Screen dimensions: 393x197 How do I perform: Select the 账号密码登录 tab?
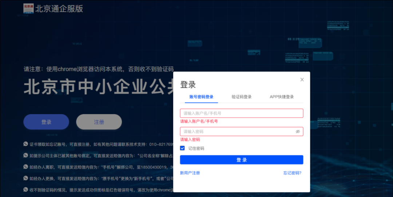[x=201, y=97]
